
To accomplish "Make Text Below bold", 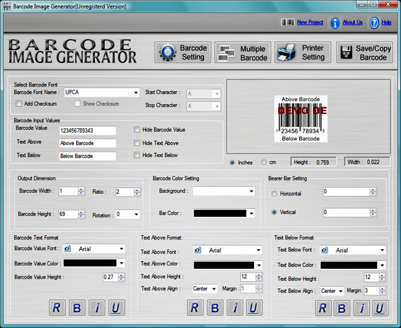I will pos(342,308).
